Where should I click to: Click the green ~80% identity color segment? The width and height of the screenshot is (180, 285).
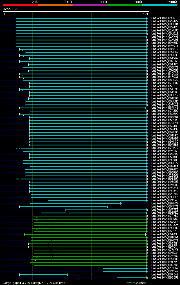[x=125, y=5]
